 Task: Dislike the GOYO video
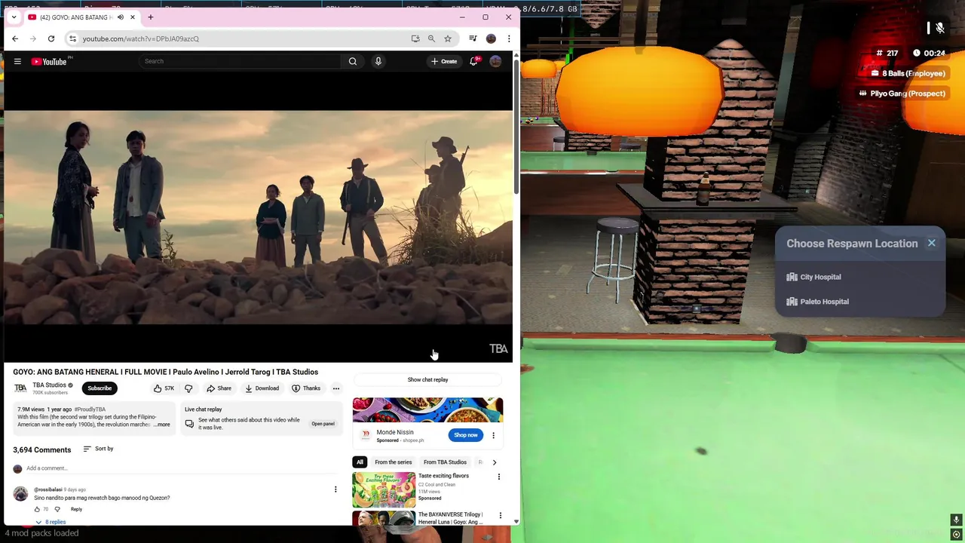(x=188, y=388)
